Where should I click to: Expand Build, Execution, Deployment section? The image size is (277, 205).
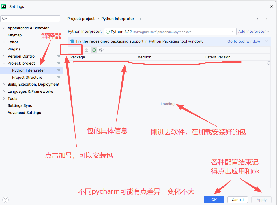4,84
